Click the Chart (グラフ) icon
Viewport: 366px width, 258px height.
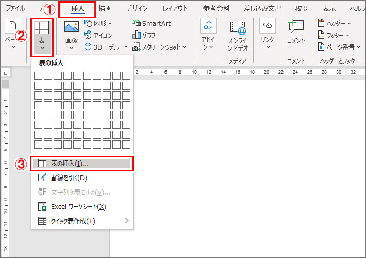(144, 35)
